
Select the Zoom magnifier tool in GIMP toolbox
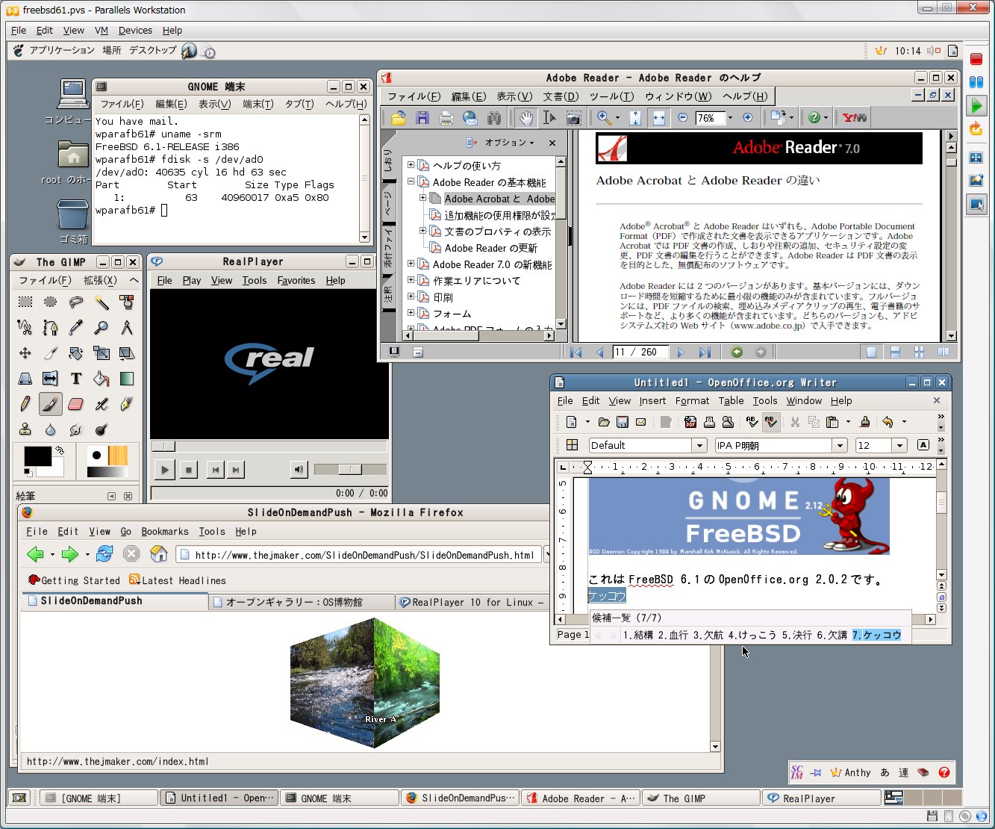[x=102, y=327]
